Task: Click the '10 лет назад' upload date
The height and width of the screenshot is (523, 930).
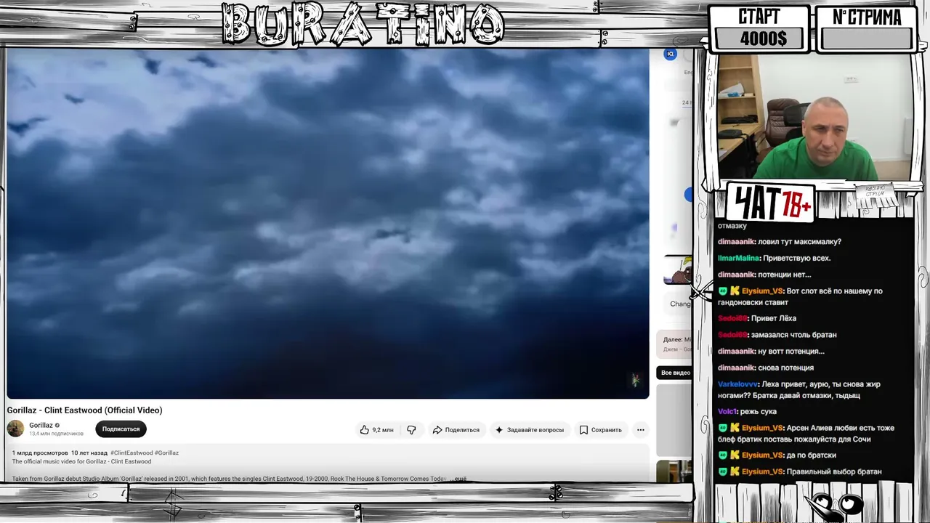Action: (x=89, y=453)
